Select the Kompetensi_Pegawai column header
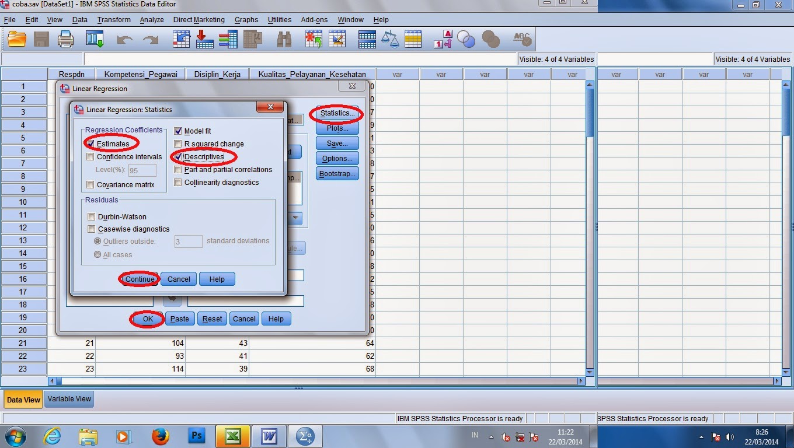Screen dimensions: 794x448 click(141, 74)
